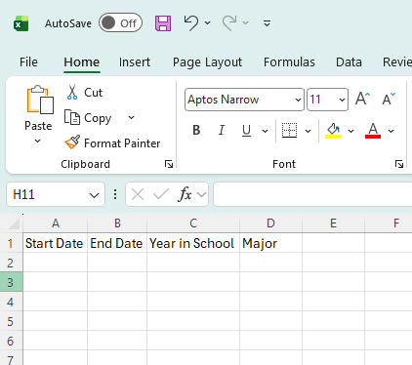Open the Copy options dropdown

pos(131,117)
